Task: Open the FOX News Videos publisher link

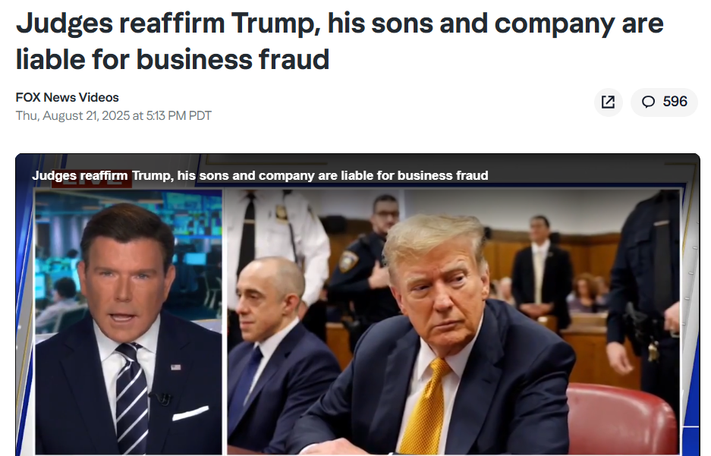Action: 68,97
